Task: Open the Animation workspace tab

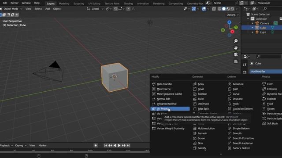Action: pos(143,4)
